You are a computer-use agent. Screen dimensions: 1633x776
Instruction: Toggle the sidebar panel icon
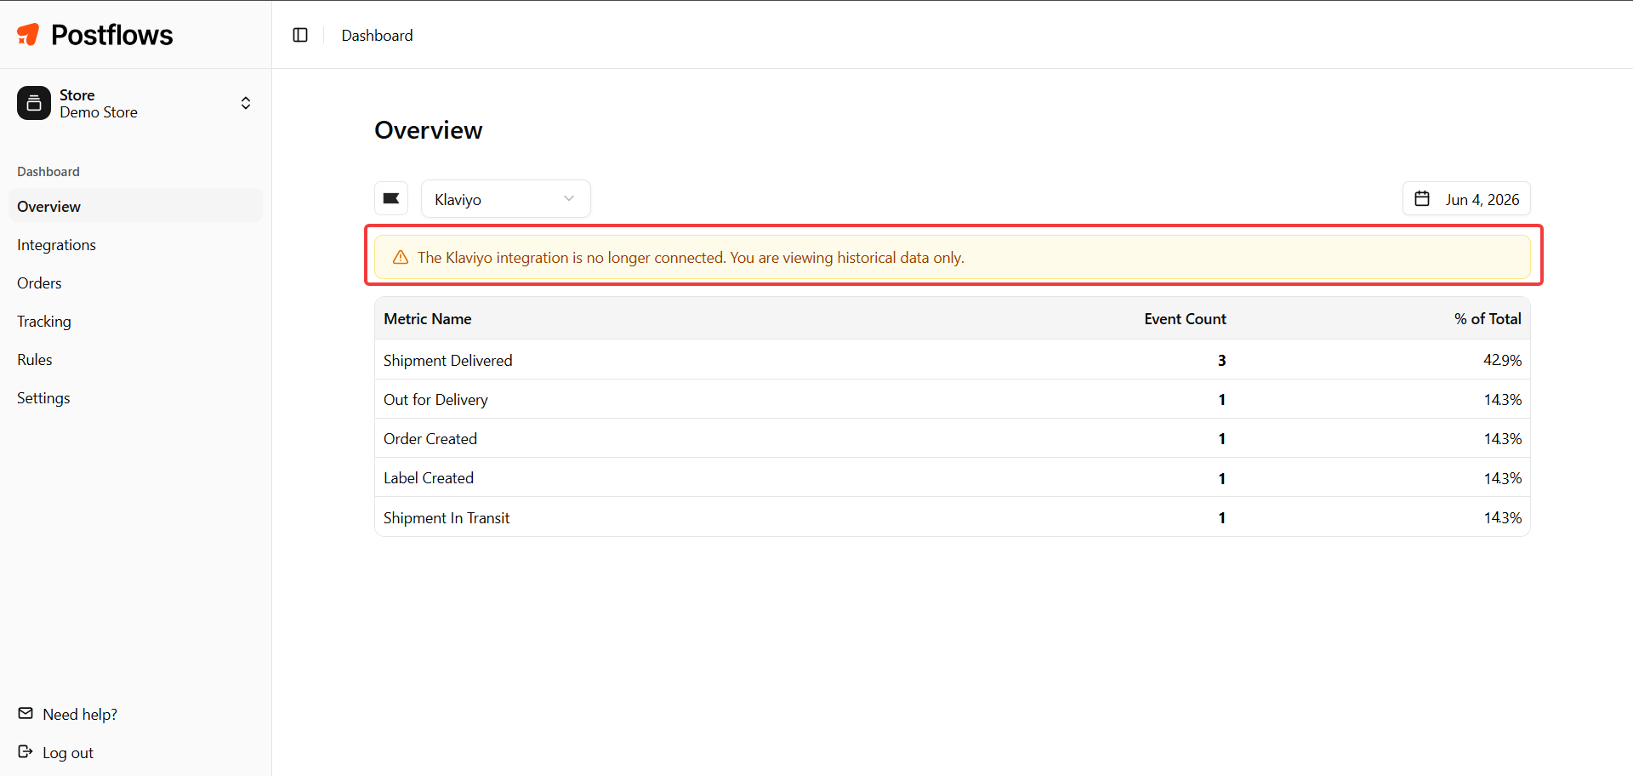(300, 35)
